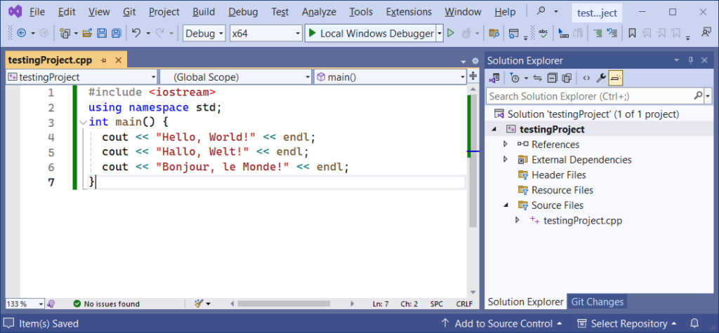Screen dimensions: 719x333
Task: Click the abc spell checker icon
Action: coord(543,33)
